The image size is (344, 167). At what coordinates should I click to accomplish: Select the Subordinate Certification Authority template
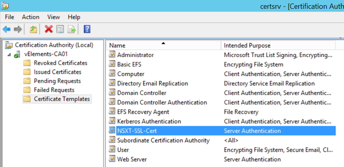coord(164,140)
